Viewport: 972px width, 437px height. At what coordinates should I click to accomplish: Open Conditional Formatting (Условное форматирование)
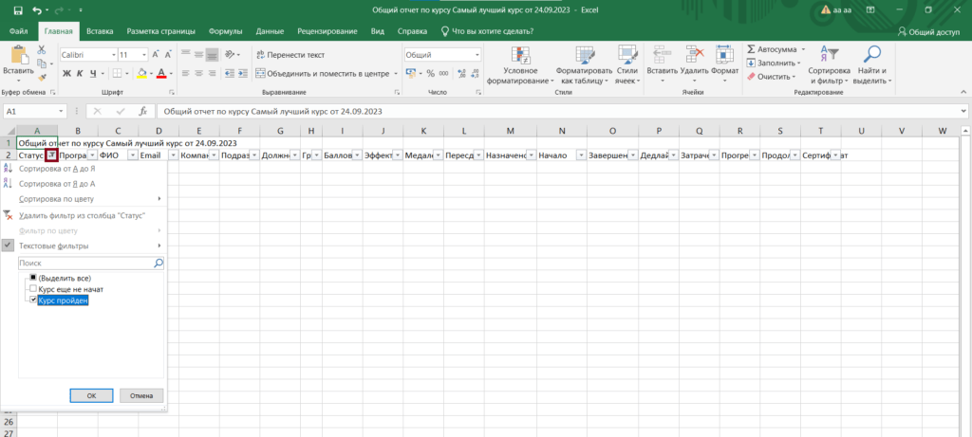coord(520,65)
